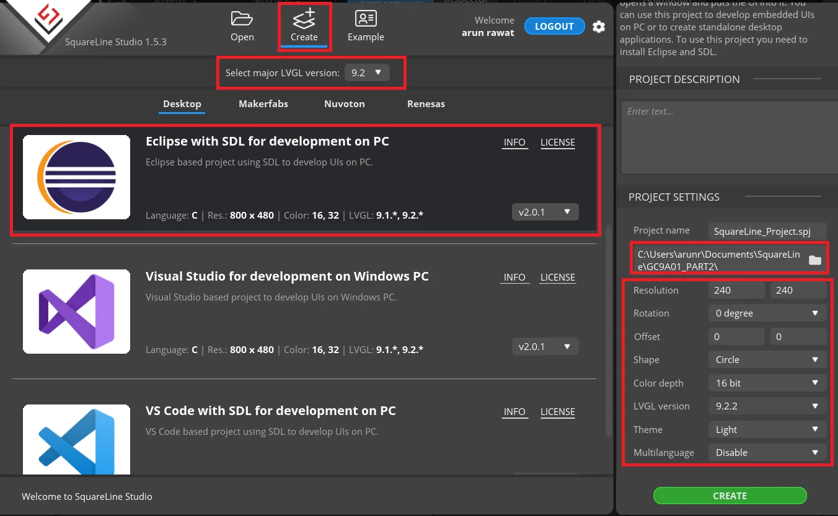Expand the LVGL version 9.2.2 dropdown
838x516 pixels.
pos(767,406)
